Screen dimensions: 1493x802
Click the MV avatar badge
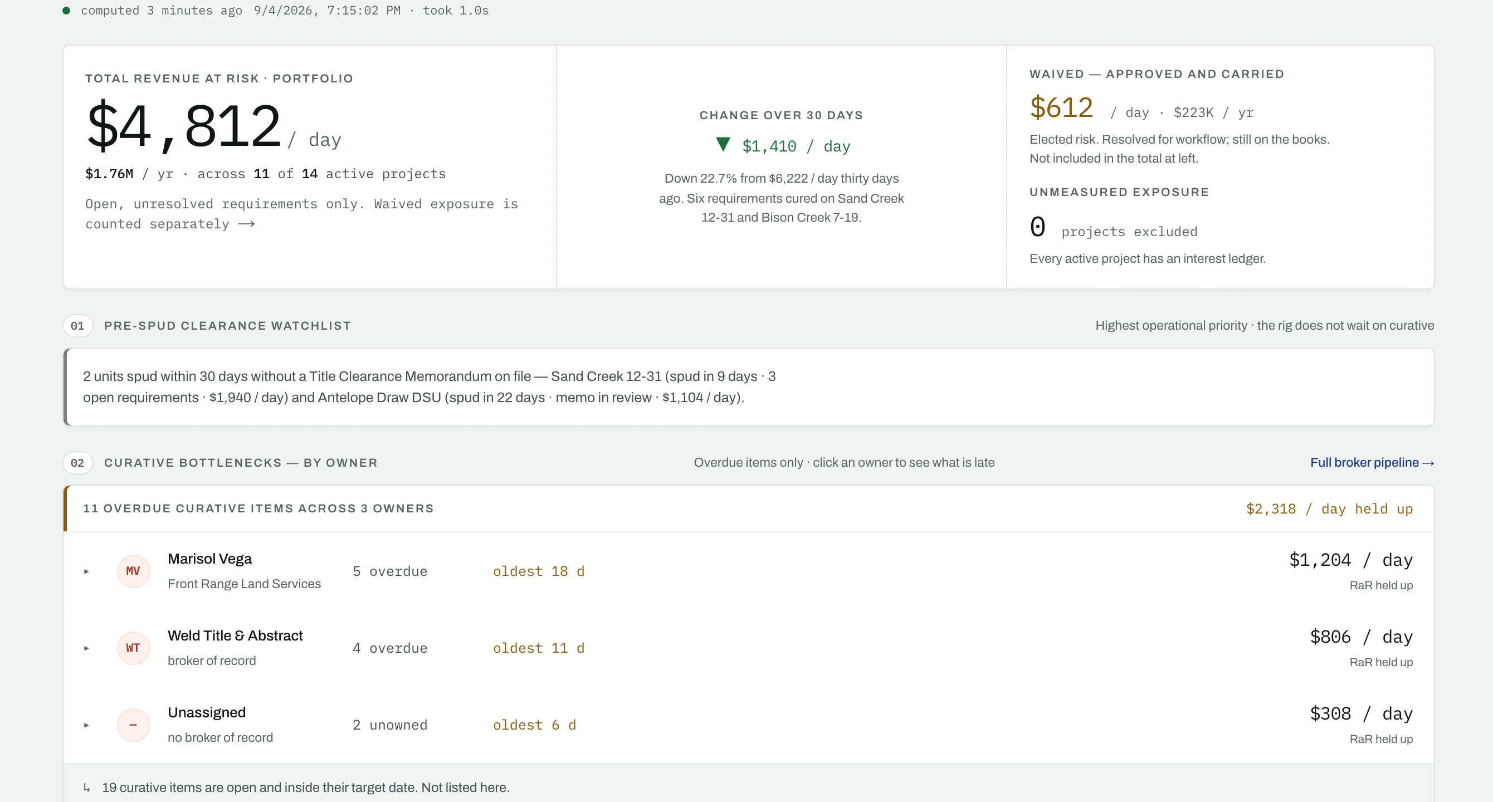(133, 571)
